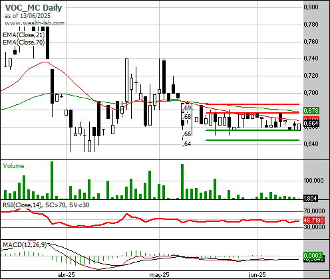The width and height of the screenshot is (330, 279).
Task: Click the may-25 date axis marker
Action: pos(159,275)
